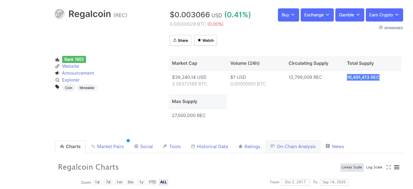This screenshot has height=189, width=413.
Task: Click the blue notification dot on Market Pairs
Action: (x=128, y=141)
